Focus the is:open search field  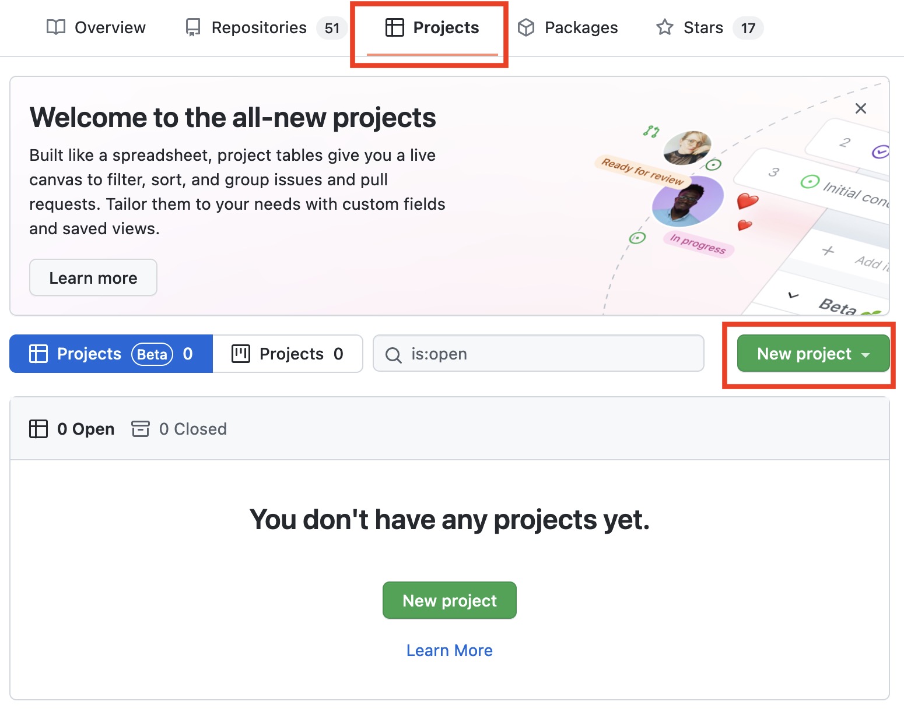tap(538, 354)
